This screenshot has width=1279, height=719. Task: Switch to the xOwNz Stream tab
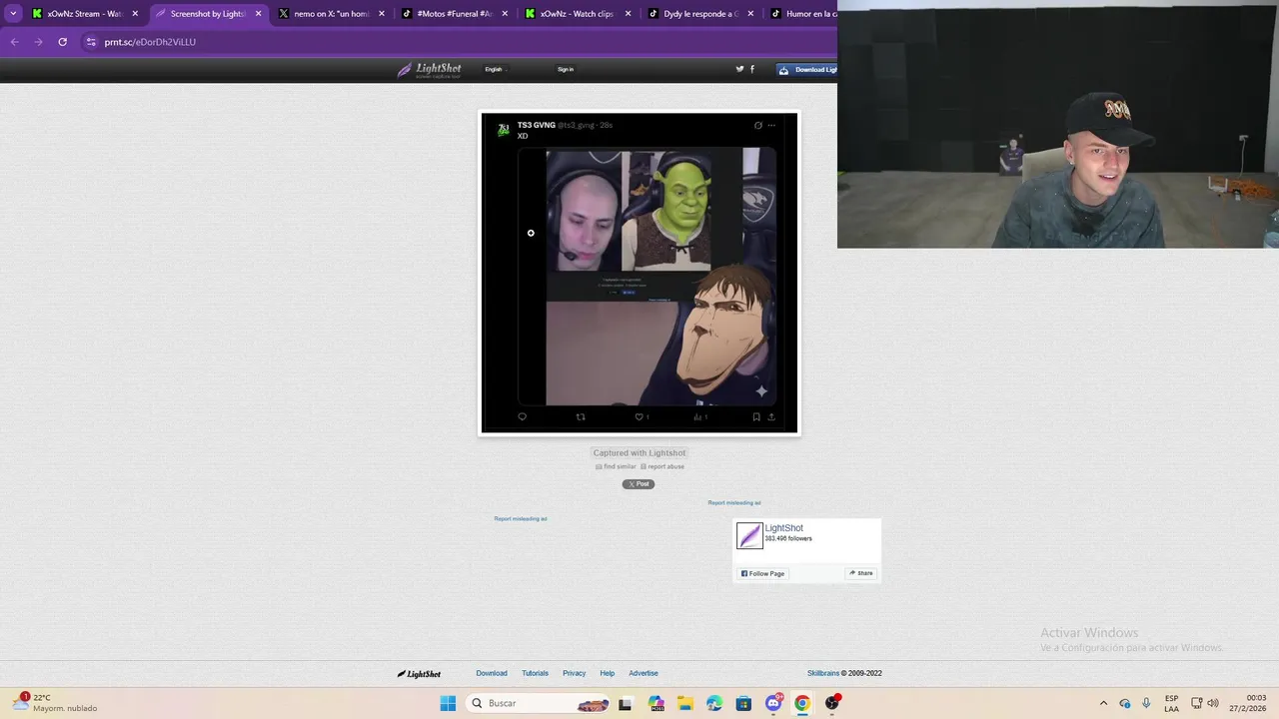tap(84, 14)
